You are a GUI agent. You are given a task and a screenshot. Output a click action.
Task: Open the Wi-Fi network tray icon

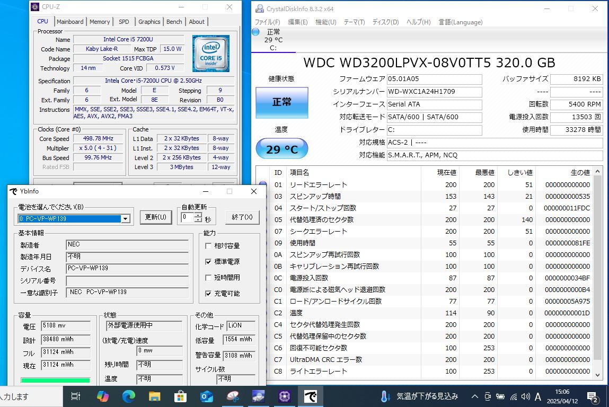coord(514,396)
